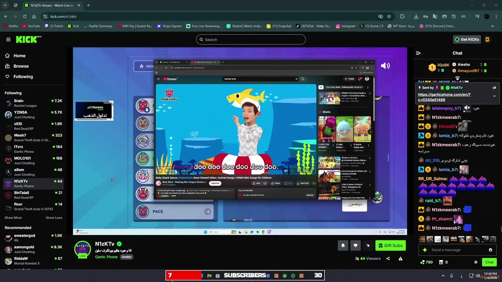Open the translate page icon
This screenshot has width=502, height=282.
click(x=435, y=16)
